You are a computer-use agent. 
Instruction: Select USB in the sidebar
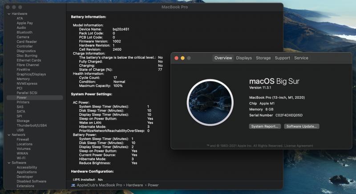pyautogui.click(x=20, y=130)
